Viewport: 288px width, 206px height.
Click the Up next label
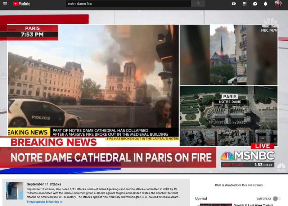point(201,198)
